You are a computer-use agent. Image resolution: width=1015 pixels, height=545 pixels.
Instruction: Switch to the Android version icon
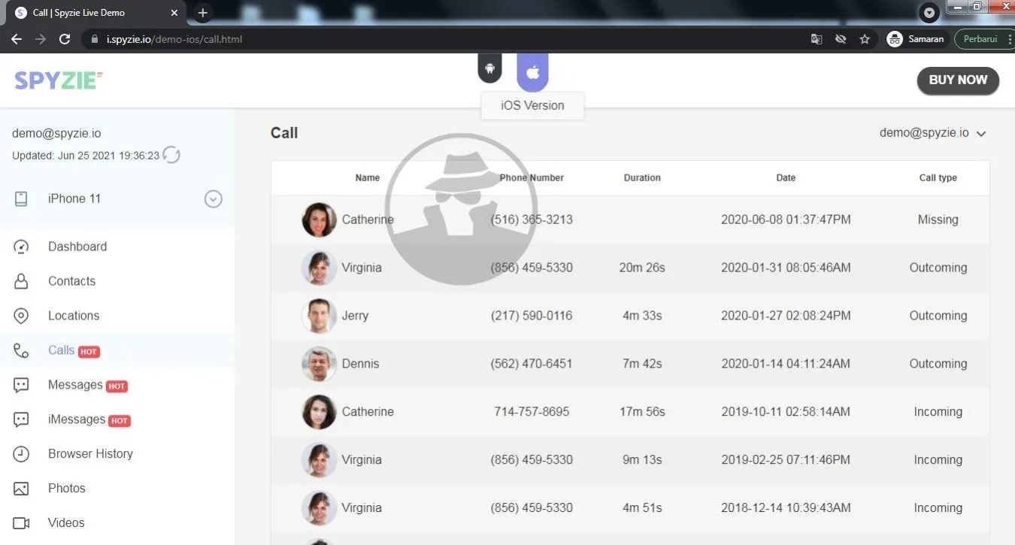point(489,68)
